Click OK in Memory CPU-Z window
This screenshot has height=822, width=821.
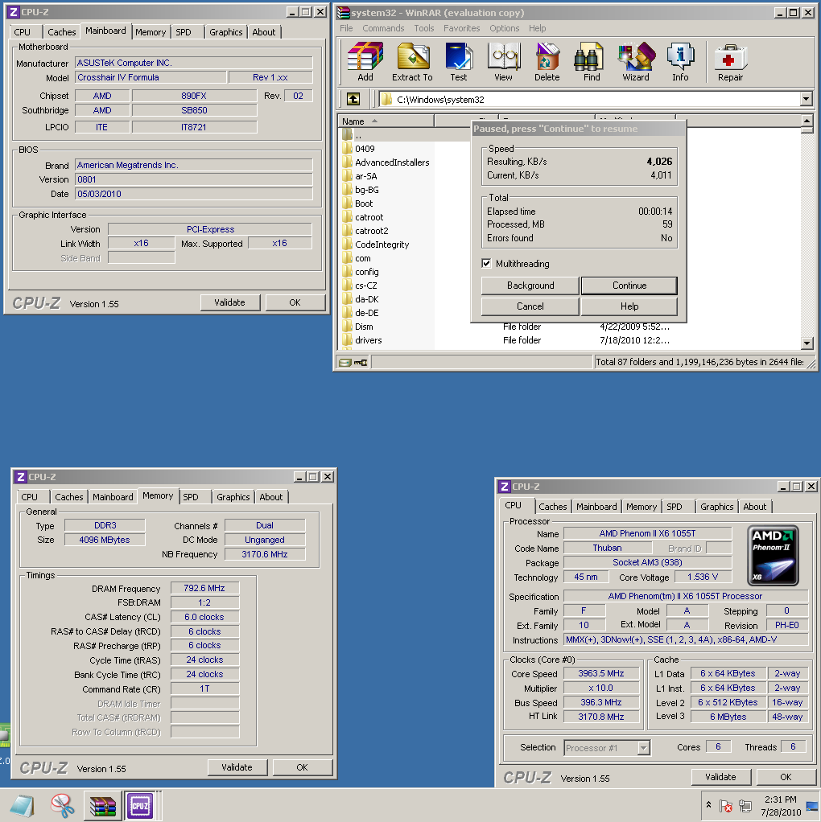302,767
